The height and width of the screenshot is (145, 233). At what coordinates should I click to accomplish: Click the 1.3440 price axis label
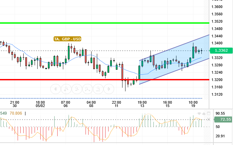click(217, 36)
